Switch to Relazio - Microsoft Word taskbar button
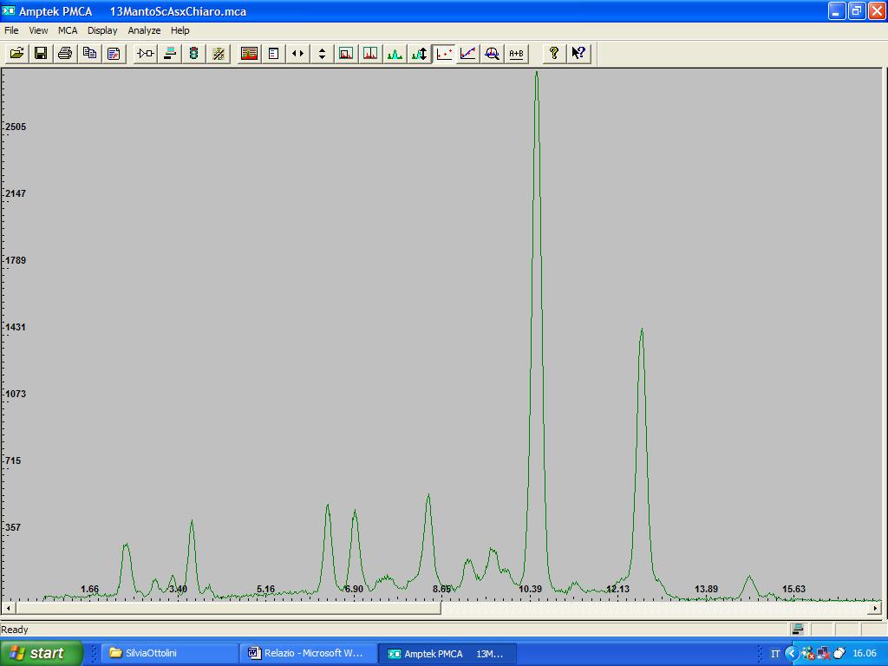The height and width of the screenshot is (666, 888). pyautogui.click(x=308, y=653)
